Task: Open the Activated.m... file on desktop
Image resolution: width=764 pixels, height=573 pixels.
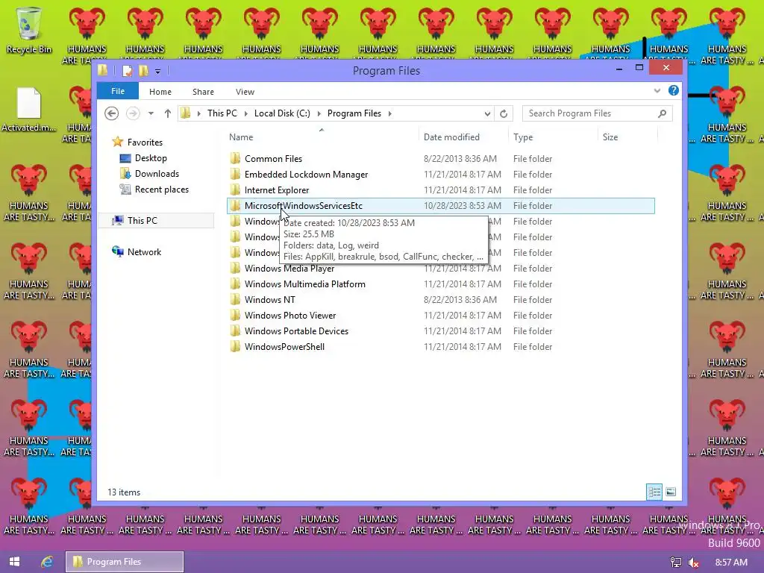Action: 28,110
